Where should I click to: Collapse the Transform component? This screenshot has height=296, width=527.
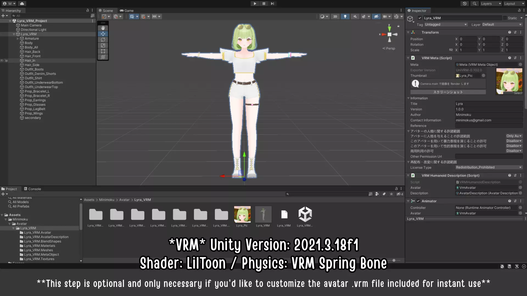408,32
